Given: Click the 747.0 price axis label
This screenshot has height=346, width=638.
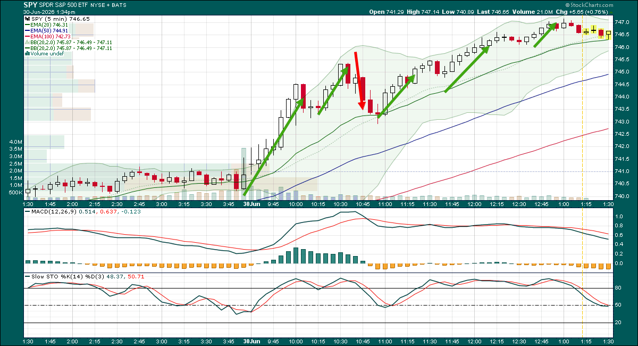Looking at the screenshot, I should point(623,22).
